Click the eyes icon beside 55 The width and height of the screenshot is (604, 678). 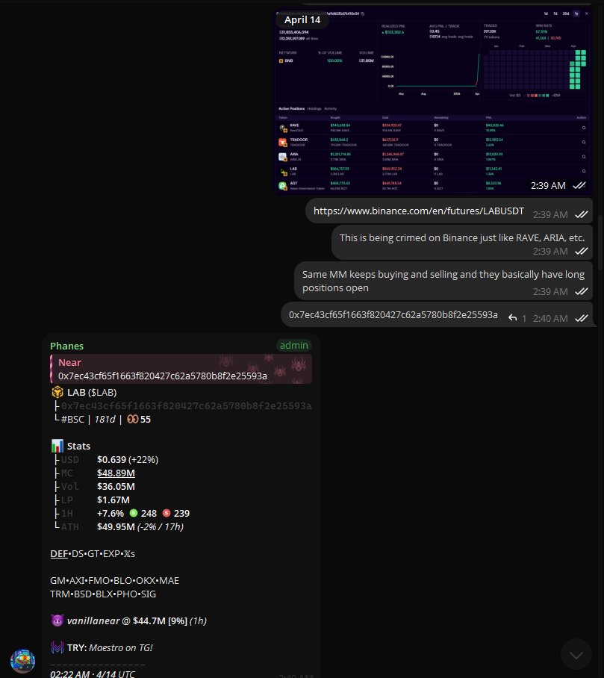coord(132,419)
